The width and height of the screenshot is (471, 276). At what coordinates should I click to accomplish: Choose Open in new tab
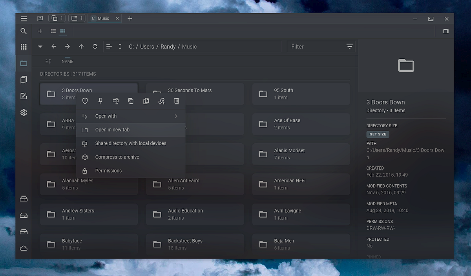131,130
